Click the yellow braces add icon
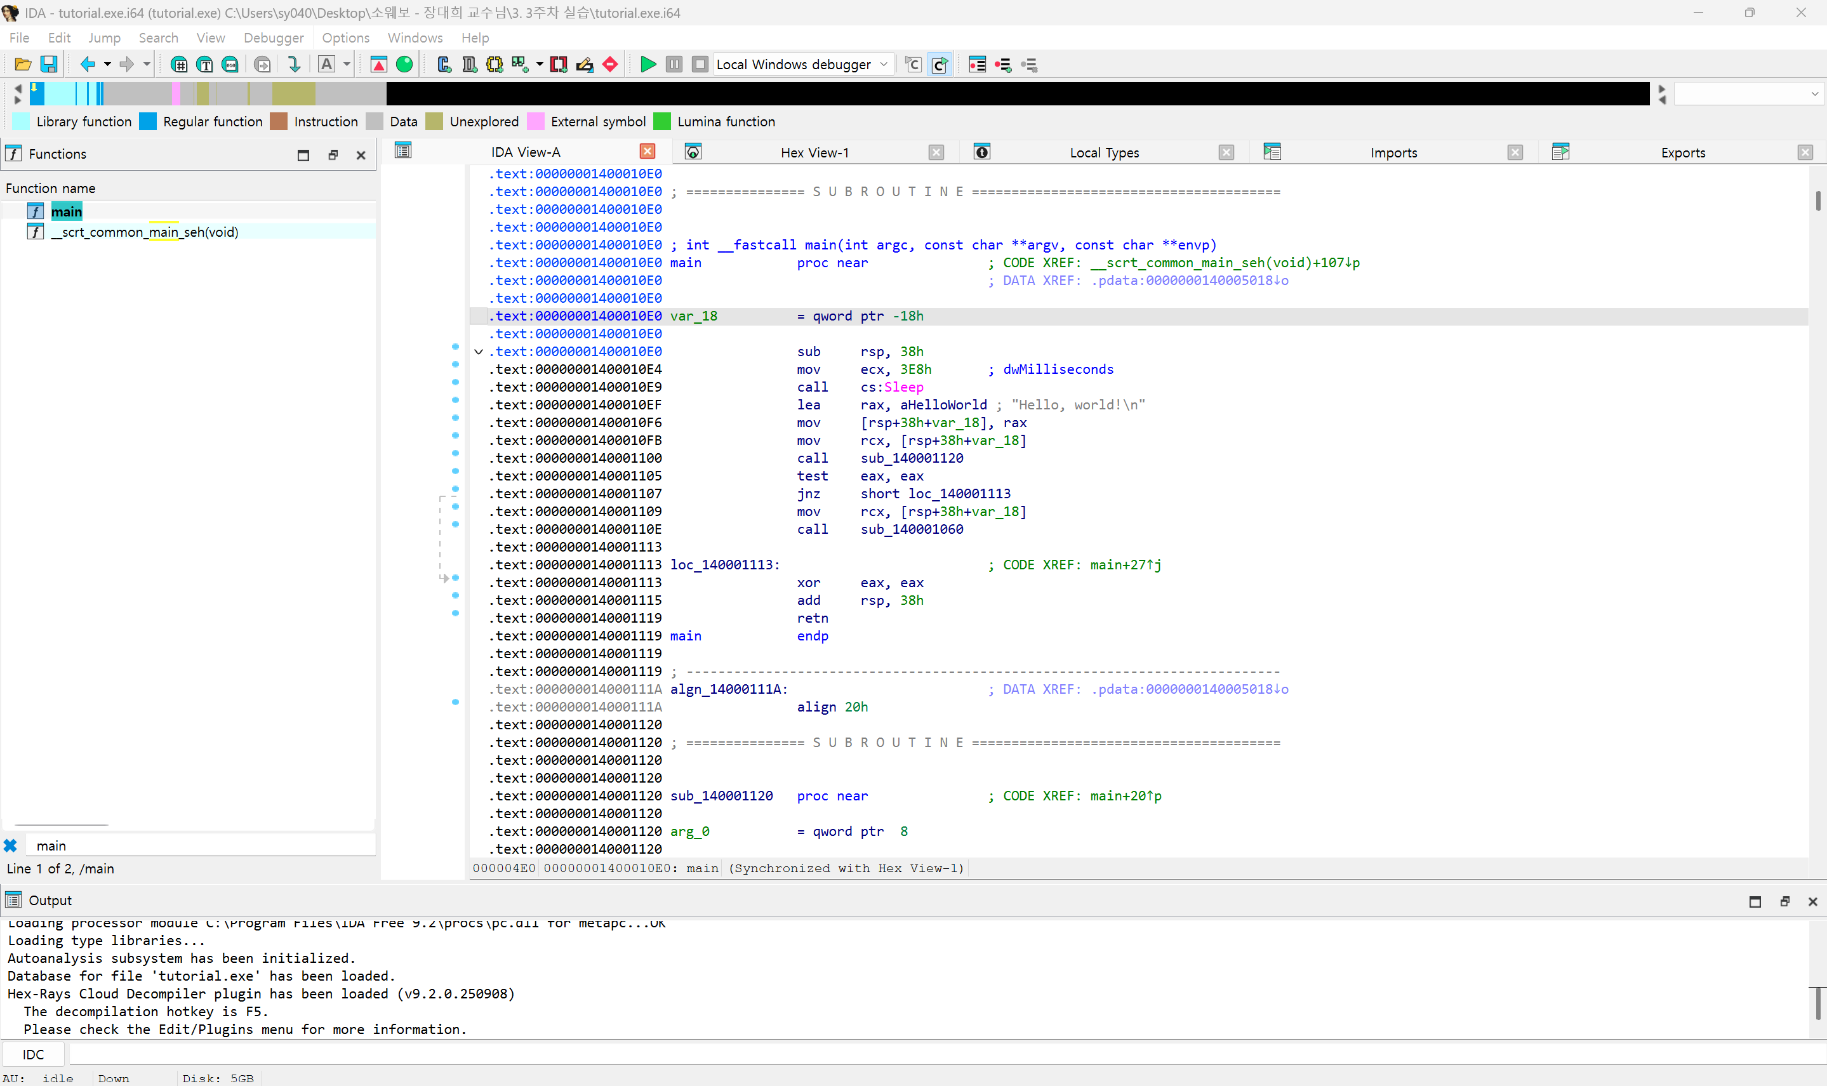 coord(495,64)
